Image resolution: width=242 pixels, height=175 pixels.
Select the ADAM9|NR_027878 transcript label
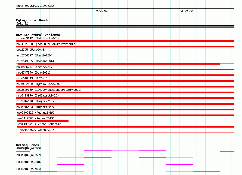[x=29, y=169]
